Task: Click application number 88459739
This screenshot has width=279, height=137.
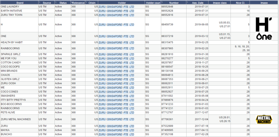Action: (x=167, y=25)
